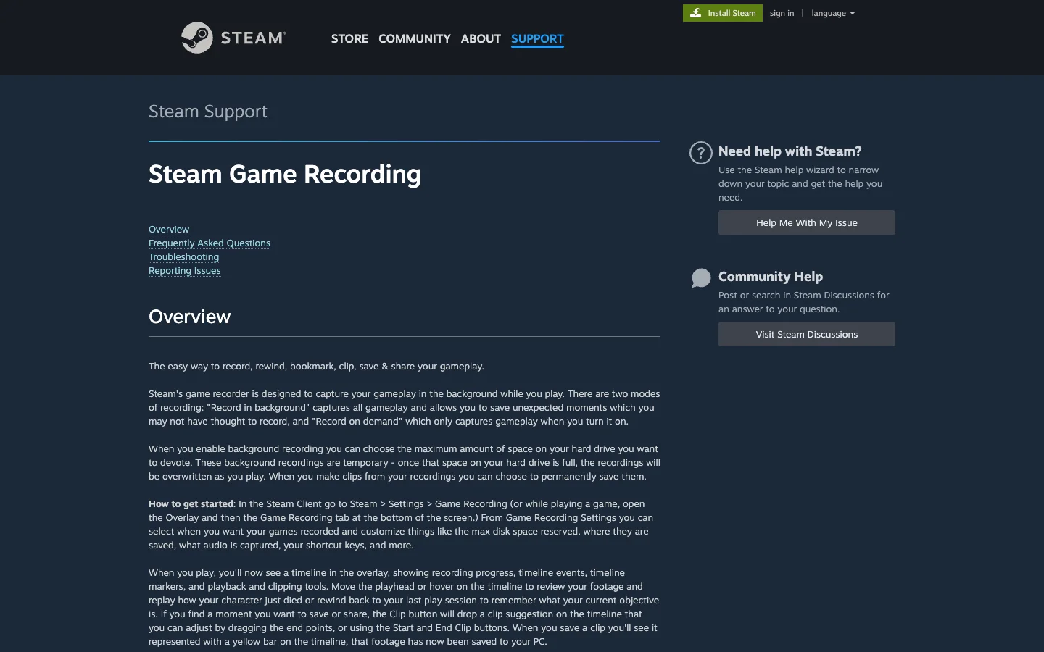Image resolution: width=1044 pixels, height=652 pixels.
Task: Select the SUPPORT tab
Action: tap(537, 38)
